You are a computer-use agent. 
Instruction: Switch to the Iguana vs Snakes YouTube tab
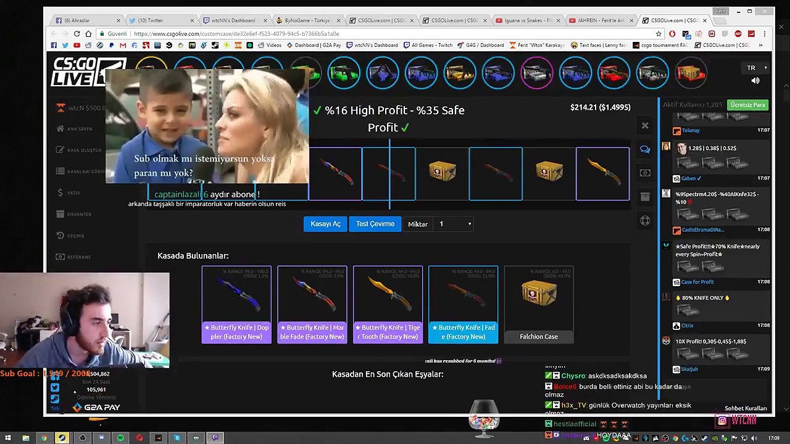click(528, 20)
